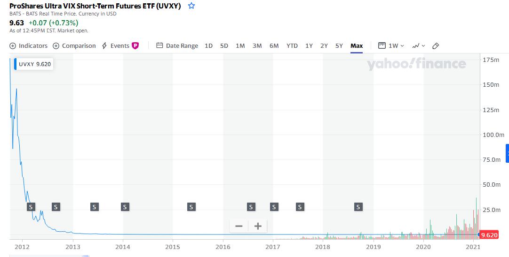Click the S split marker in late 2018
This screenshot has height=257, width=509.
pyautogui.click(x=358, y=207)
